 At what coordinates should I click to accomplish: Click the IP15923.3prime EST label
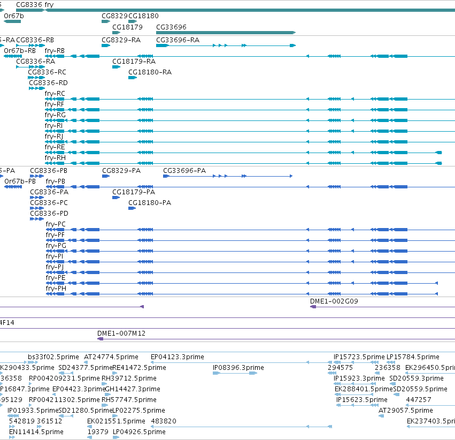coord(359,379)
